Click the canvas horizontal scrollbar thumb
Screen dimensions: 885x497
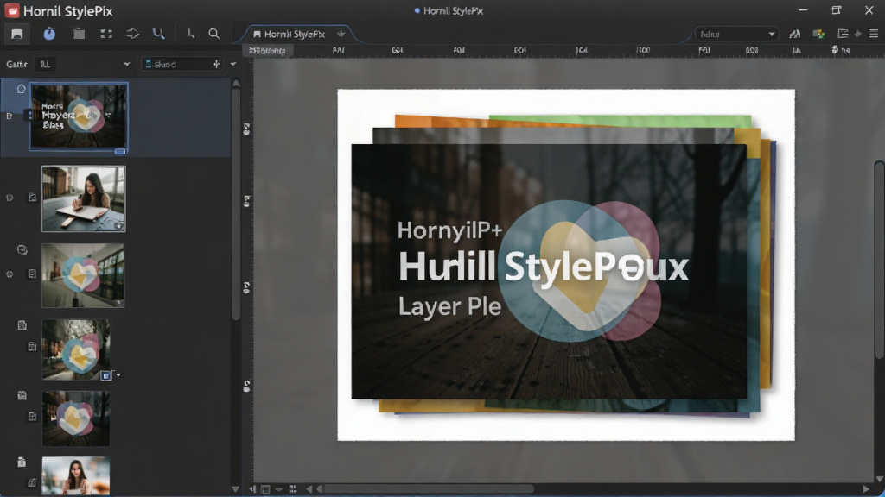coord(429,489)
